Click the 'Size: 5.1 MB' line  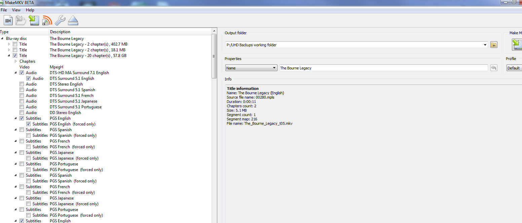(x=237, y=110)
